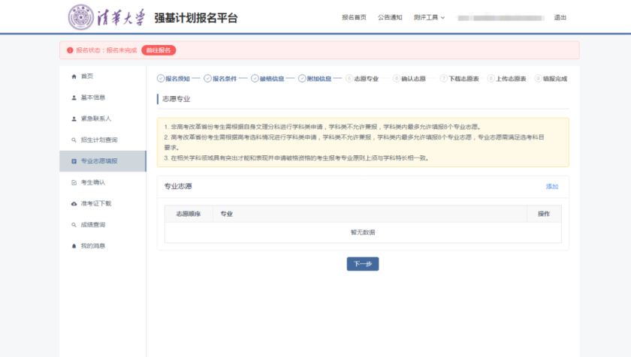Click the checkmark circle for 报名条件 step
This screenshot has width=631, height=357.
pyautogui.click(x=207, y=78)
